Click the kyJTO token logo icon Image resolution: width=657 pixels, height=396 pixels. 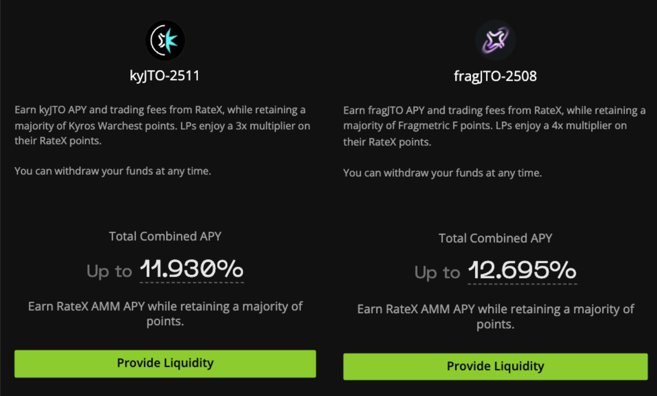point(165,41)
